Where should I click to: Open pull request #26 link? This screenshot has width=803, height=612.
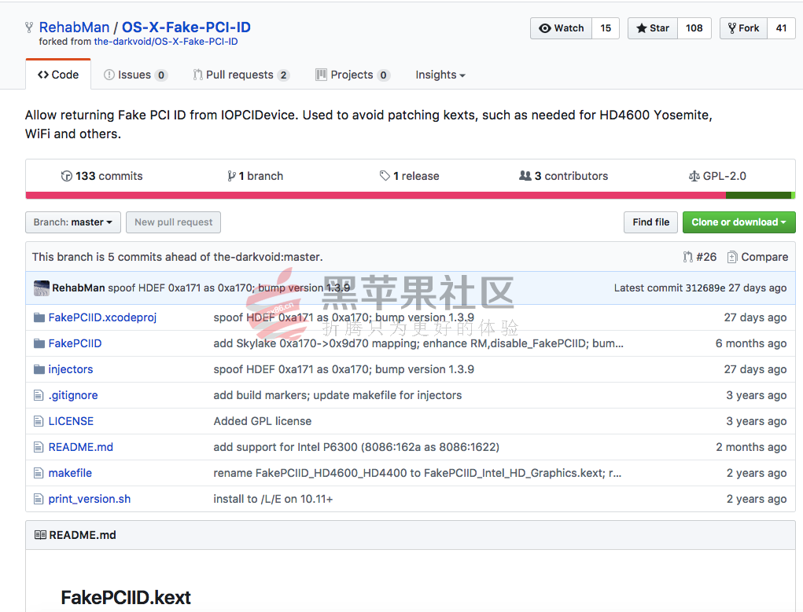click(699, 257)
